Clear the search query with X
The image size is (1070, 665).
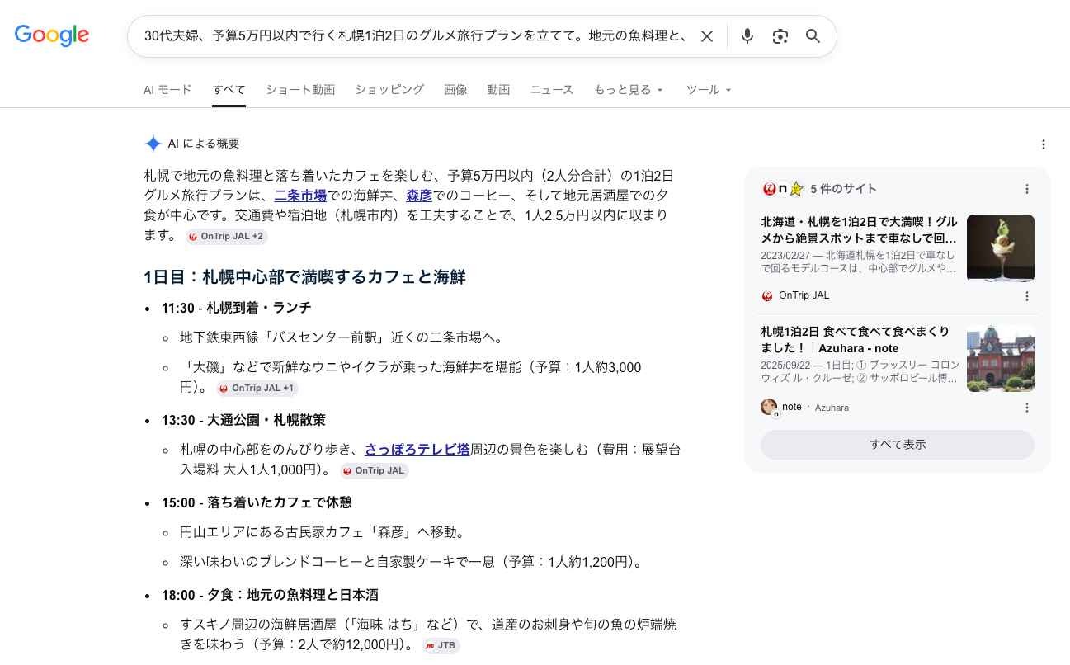[707, 36]
